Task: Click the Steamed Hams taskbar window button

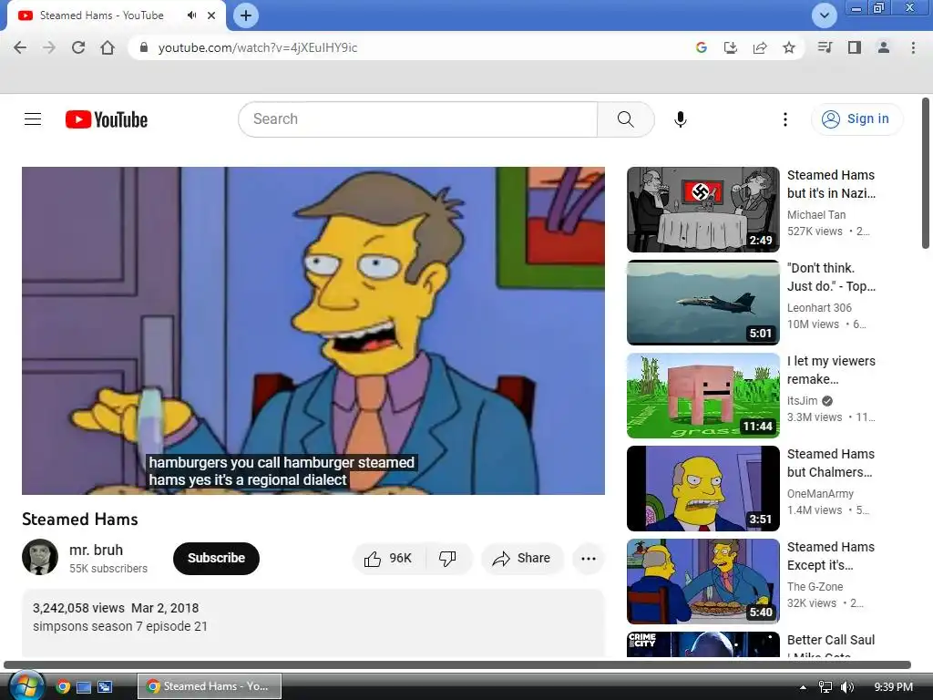Action: (x=210, y=686)
